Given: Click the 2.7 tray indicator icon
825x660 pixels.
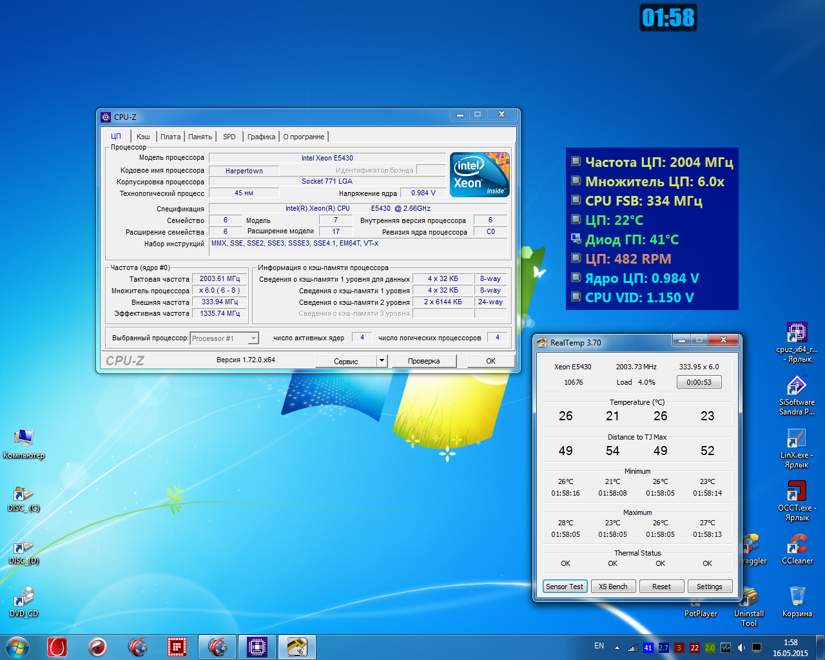Looking at the screenshot, I should (x=663, y=648).
